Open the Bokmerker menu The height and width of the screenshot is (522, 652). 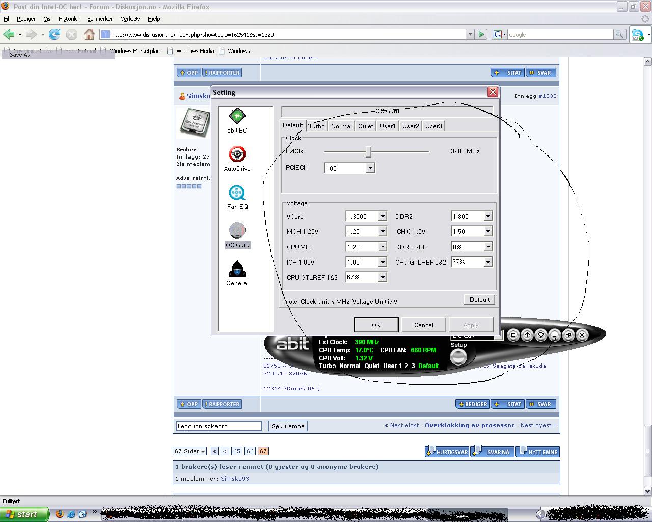pyautogui.click(x=100, y=19)
